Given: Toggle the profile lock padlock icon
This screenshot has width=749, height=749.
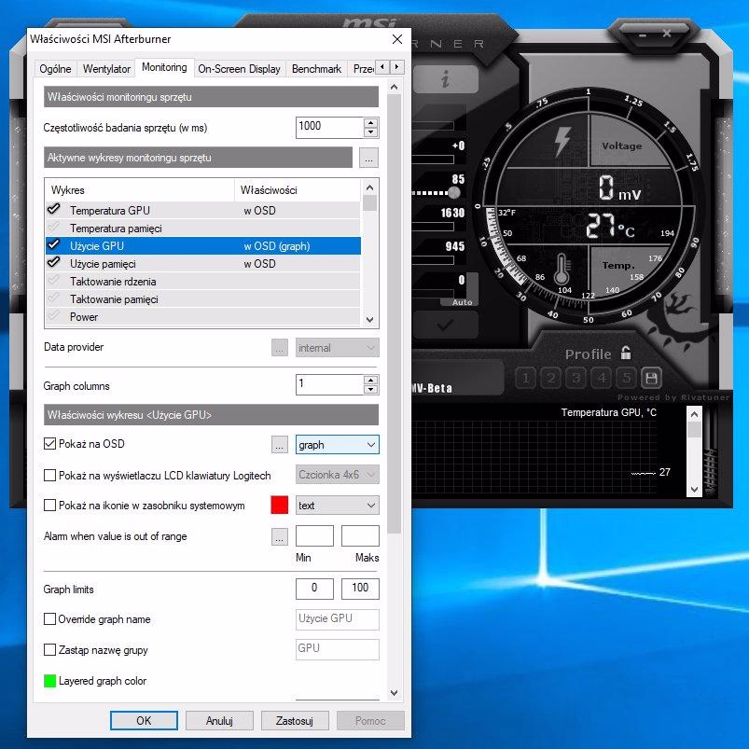Looking at the screenshot, I should pos(626,354).
